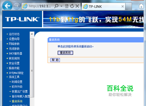146x106 pixels.
Task: Click the 重启系统 panel header
Action: (x=95, y=40)
